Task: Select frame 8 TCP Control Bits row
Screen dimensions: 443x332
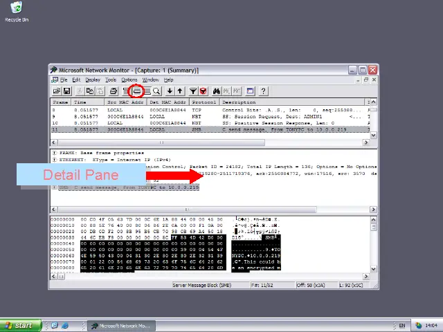Action: (210, 110)
